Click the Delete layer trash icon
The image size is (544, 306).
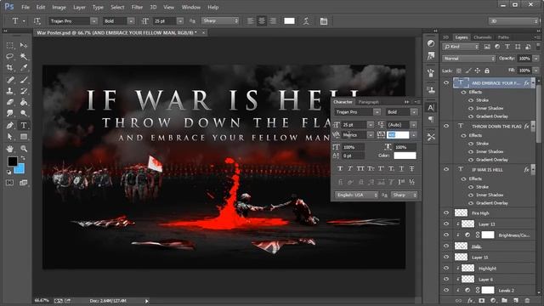[x=527, y=300]
